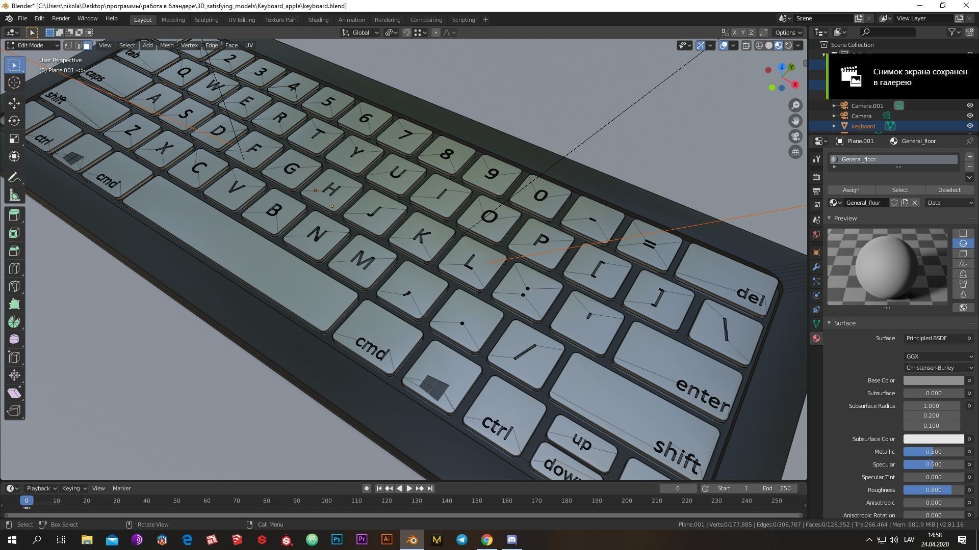Activate the Rip Region tool

pyautogui.click(x=14, y=411)
